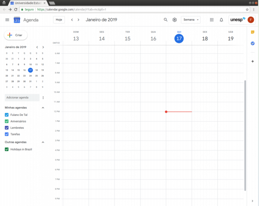Open the Chrome three-dot menu
Viewport: 259px width, 206px height.
click(x=254, y=9)
